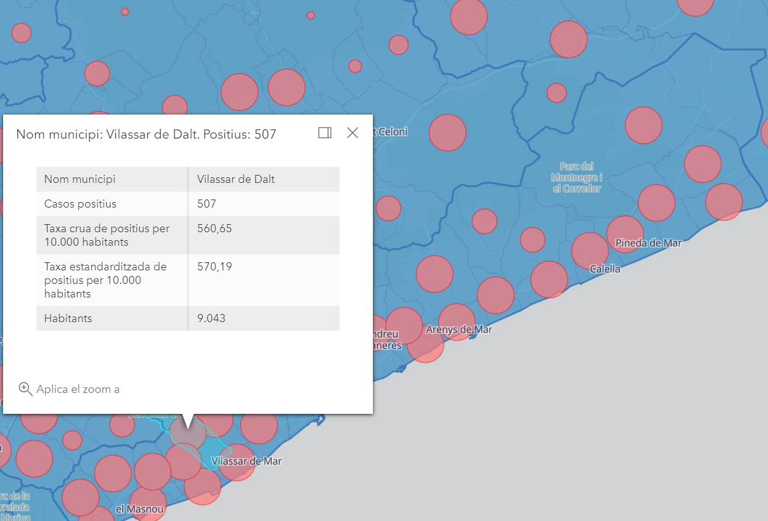The height and width of the screenshot is (521, 768).
Task: Click the 'Aplica el zoom a' link
Action: [78, 389]
